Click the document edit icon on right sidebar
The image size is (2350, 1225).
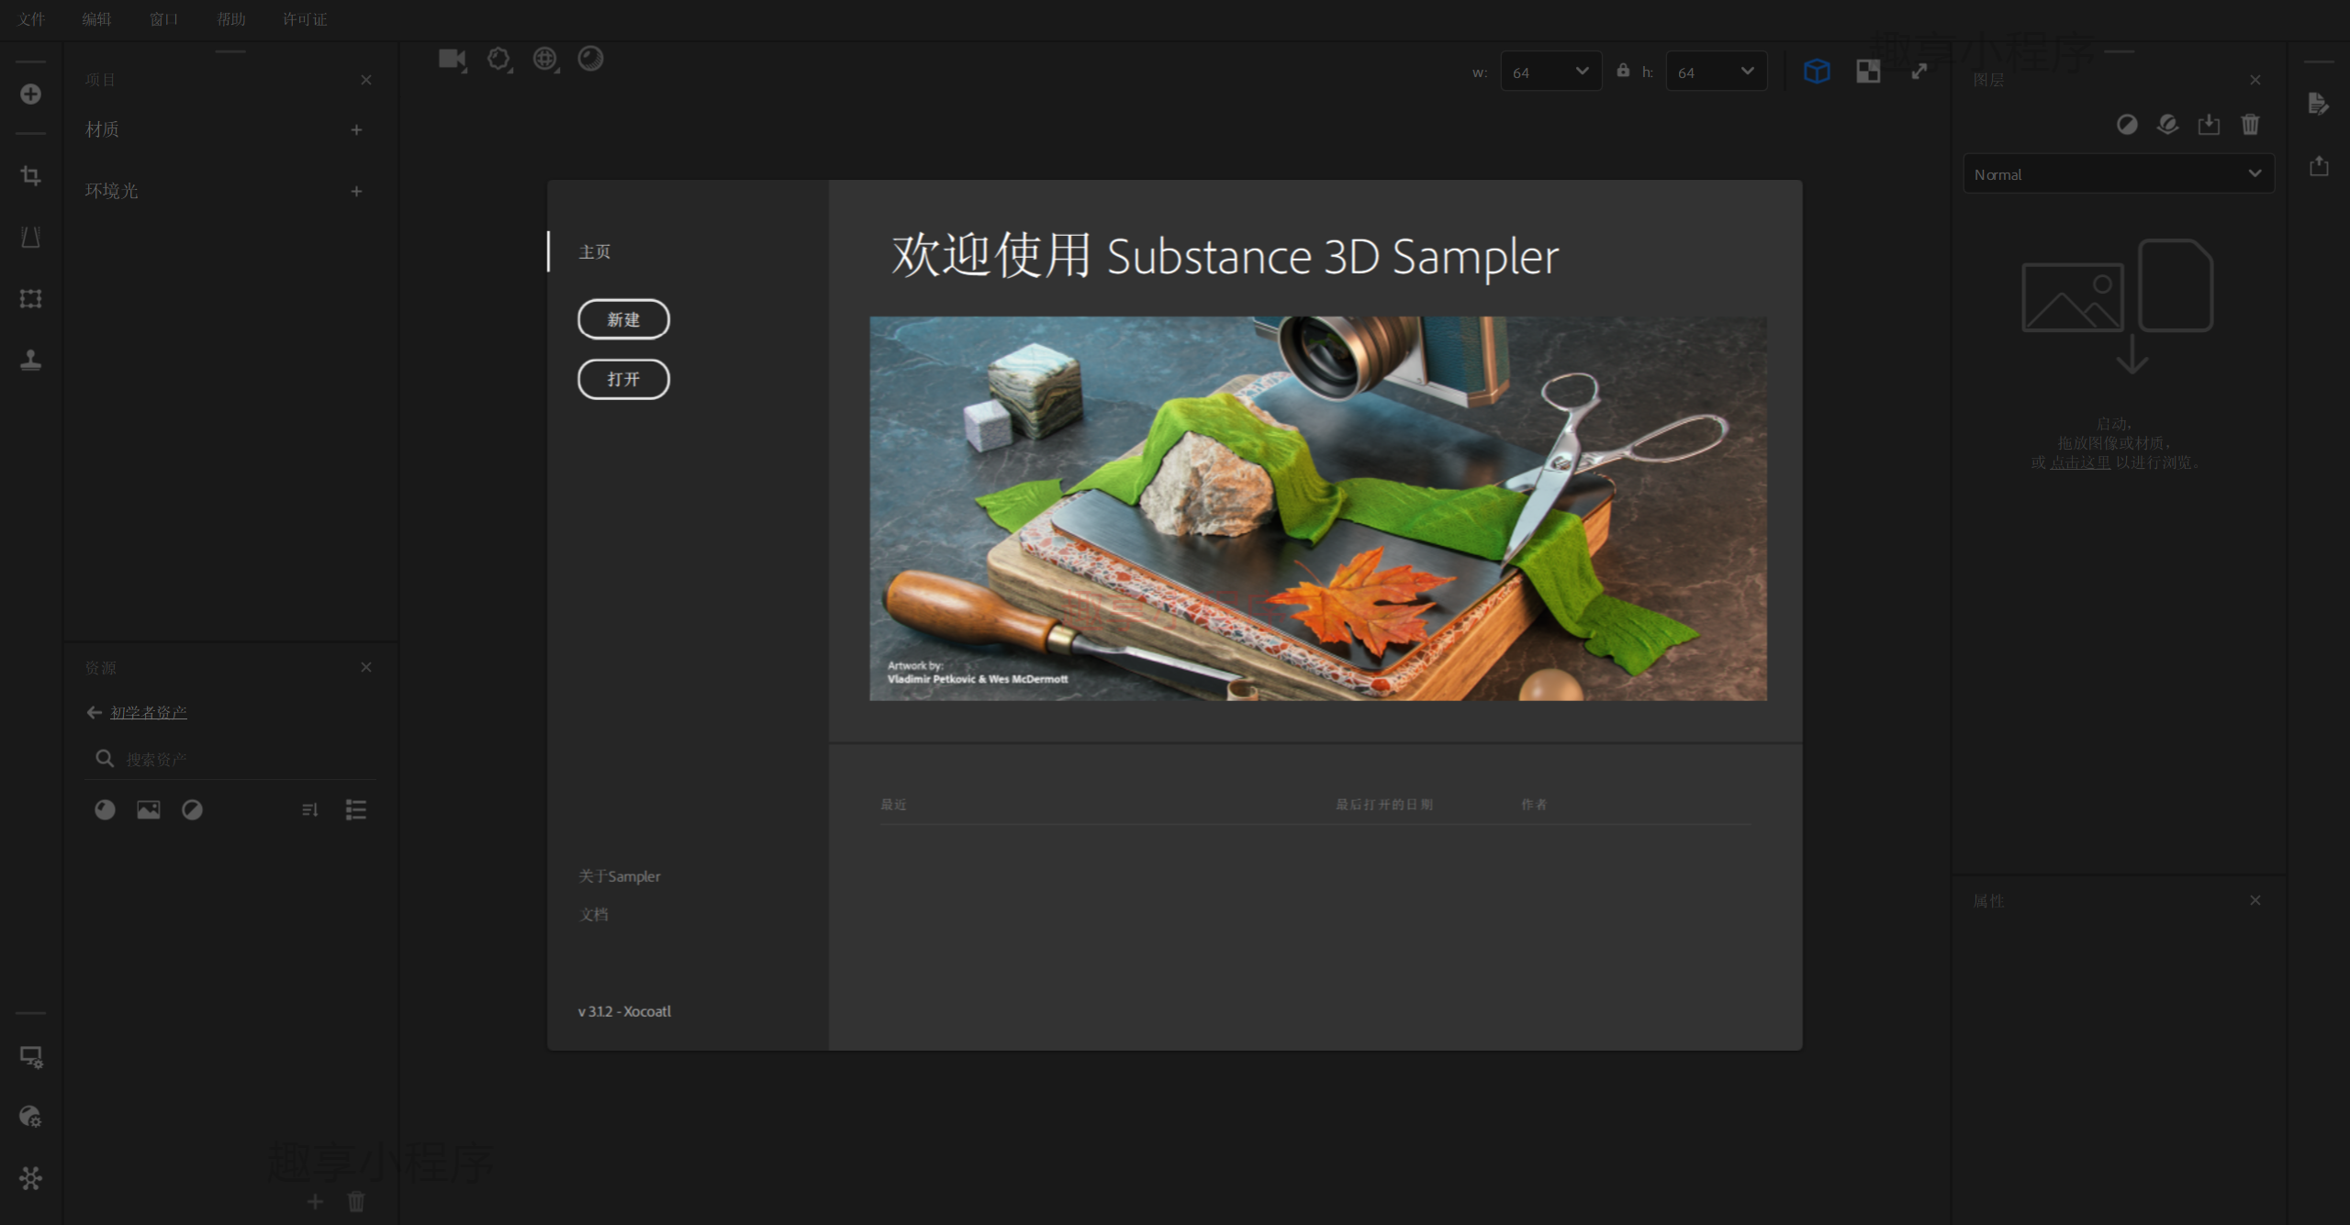click(x=2319, y=104)
